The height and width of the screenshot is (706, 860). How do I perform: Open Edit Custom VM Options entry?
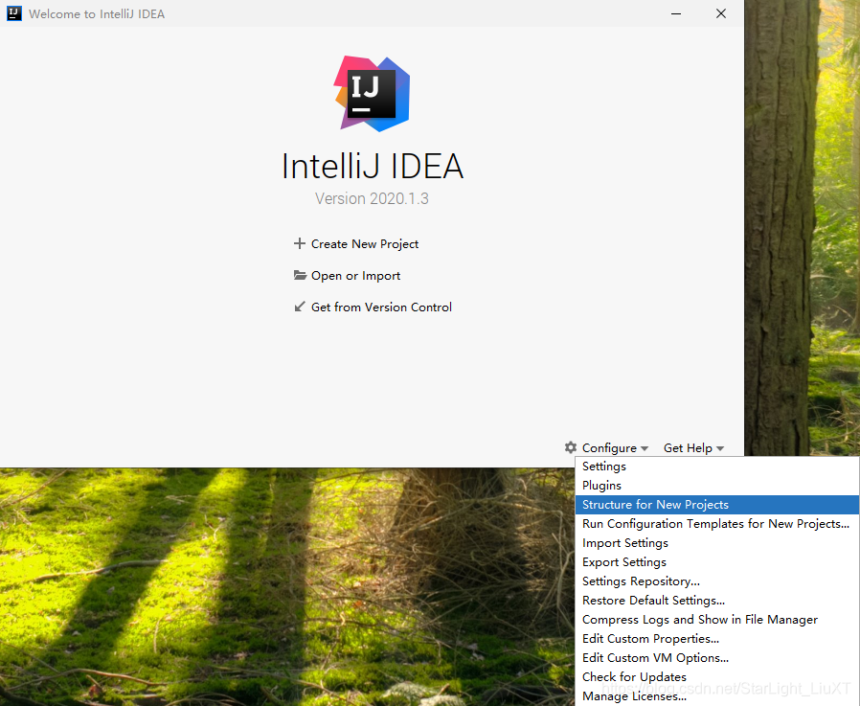(717, 658)
